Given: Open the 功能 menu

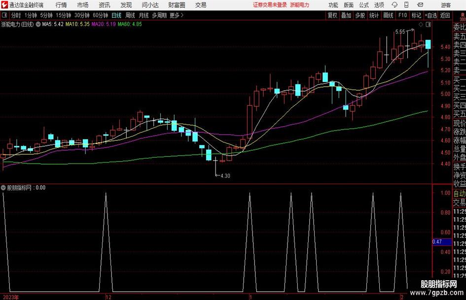Looking at the screenshot, I should click(333, 5).
